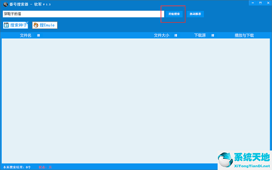Toggle the 搜索种子 BT search option

coord(15,25)
